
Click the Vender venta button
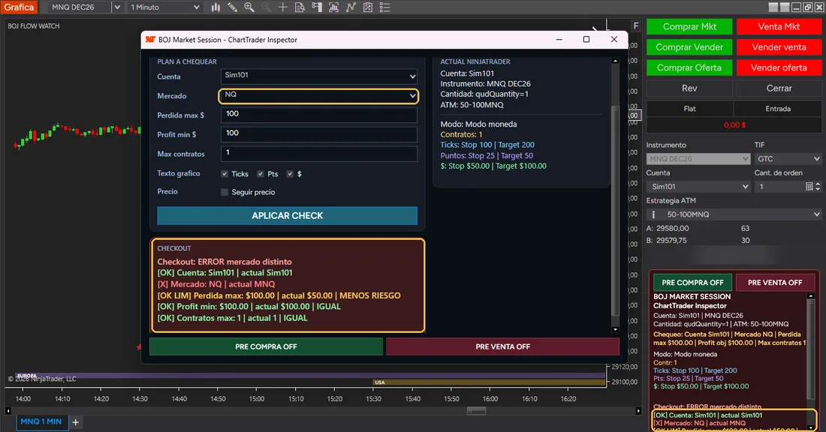click(x=779, y=46)
